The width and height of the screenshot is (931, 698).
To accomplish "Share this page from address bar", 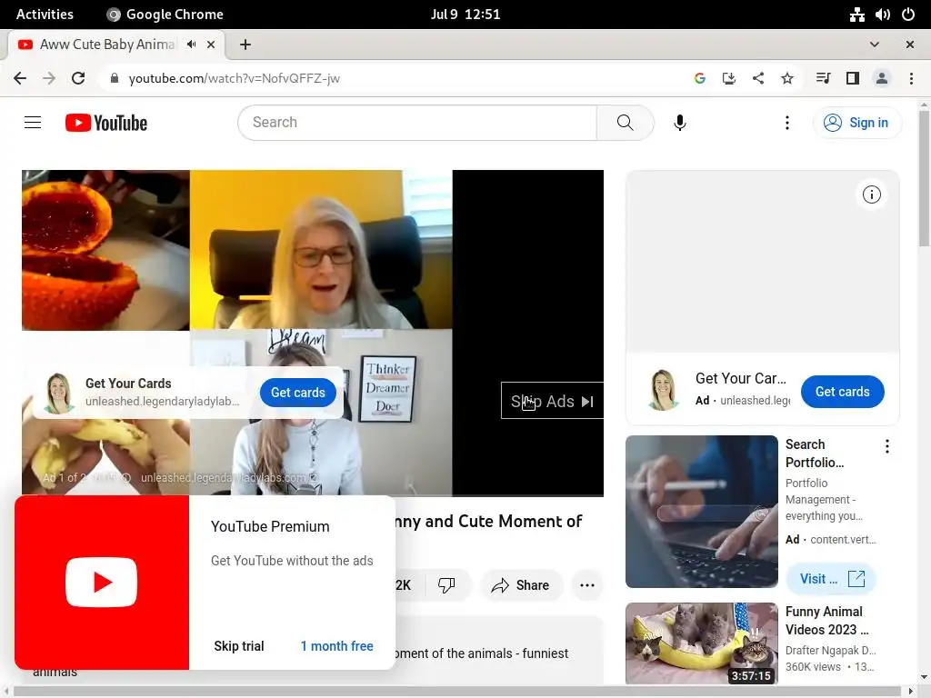I will tap(757, 78).
